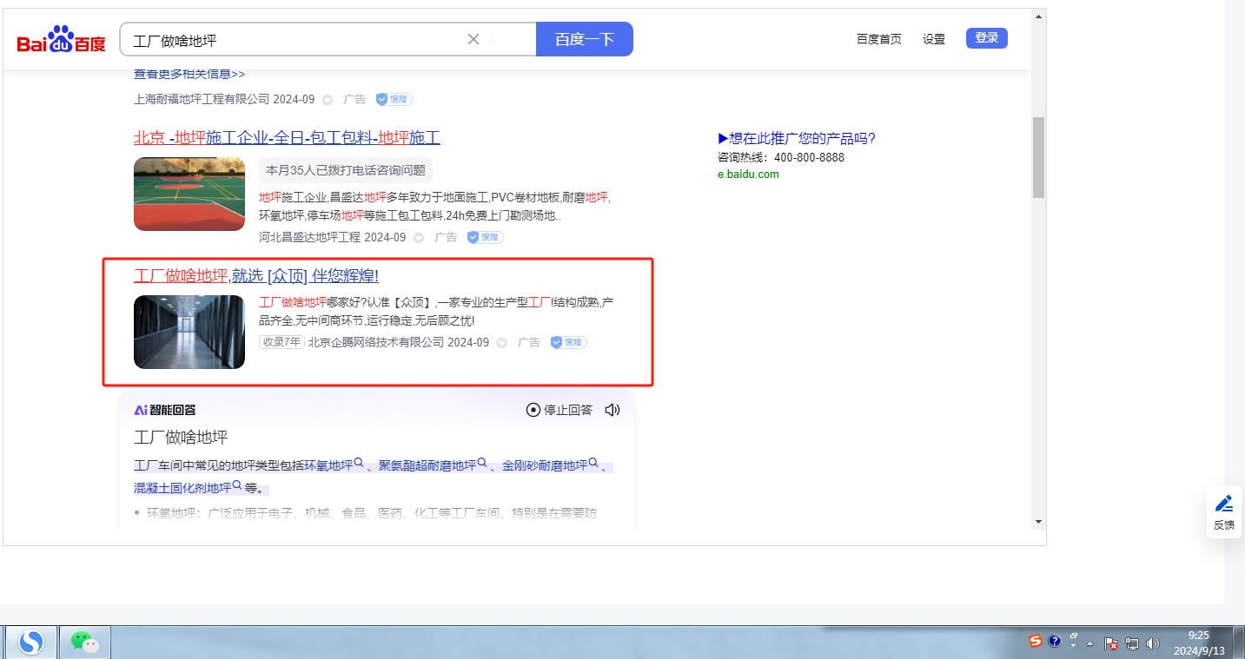
Task: Open the Sogou browser taskbar icon
Action: 31,643
